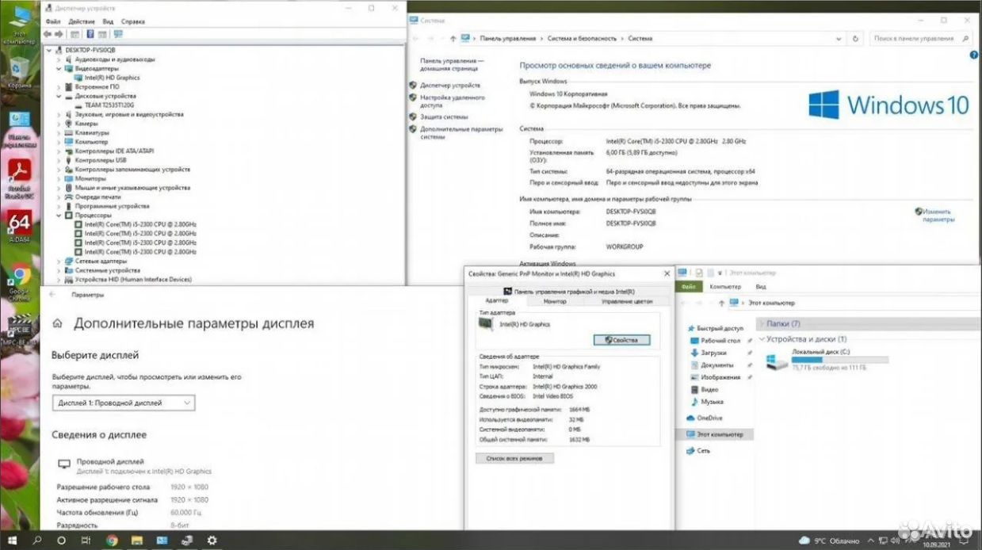
Task: Open the Компьютер ribbon tab in Explorer
Action: 725,286
